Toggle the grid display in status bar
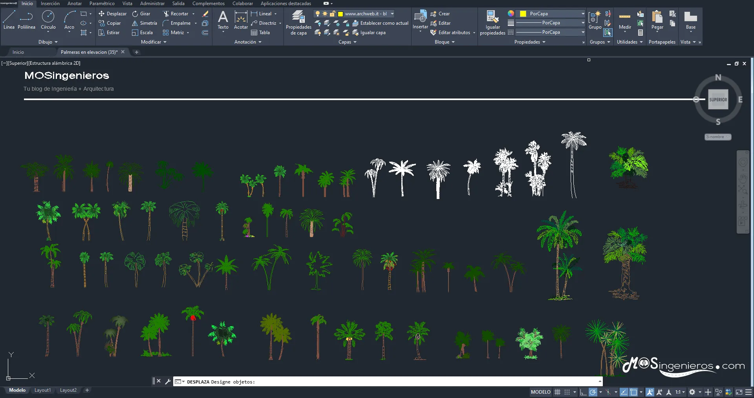The image size is (754, 398). (x=557, y=392)
